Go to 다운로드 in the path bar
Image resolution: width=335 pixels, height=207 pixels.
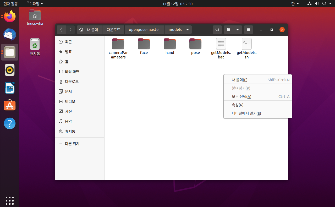tap(113, 30)
